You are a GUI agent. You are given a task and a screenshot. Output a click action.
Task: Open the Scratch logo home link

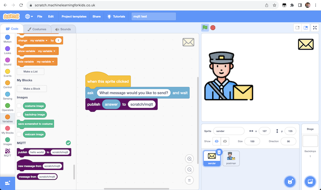pyautogui.click(x=11, y=16)
